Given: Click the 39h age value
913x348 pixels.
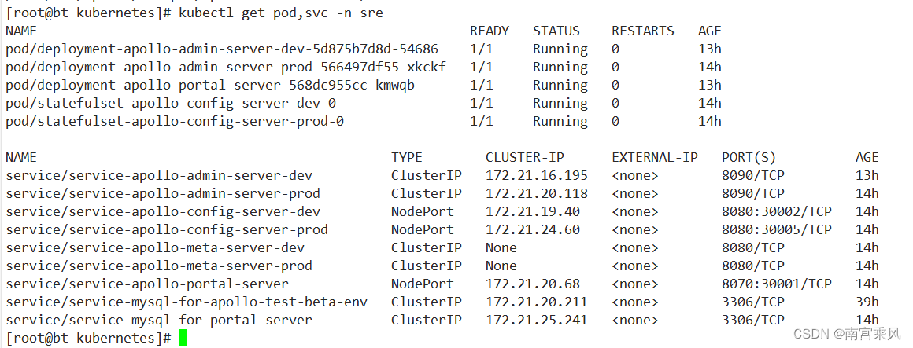Looking at the screenshot, I should [x=867, y=302].
